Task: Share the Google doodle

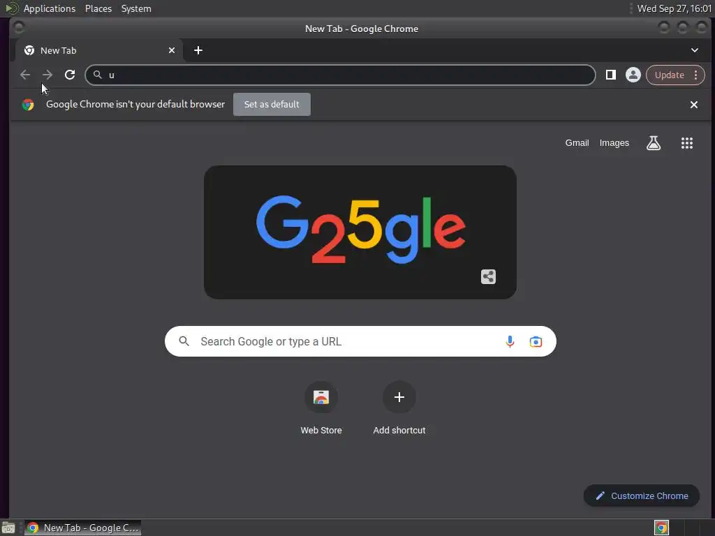Action: click(x=488, y=276)
